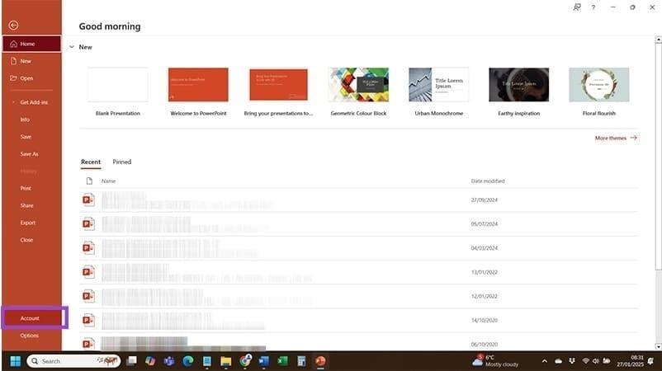Screen dimensions: 662x371
Task: Click date 27/09/2024 in list
Action: tap(485, 200)
